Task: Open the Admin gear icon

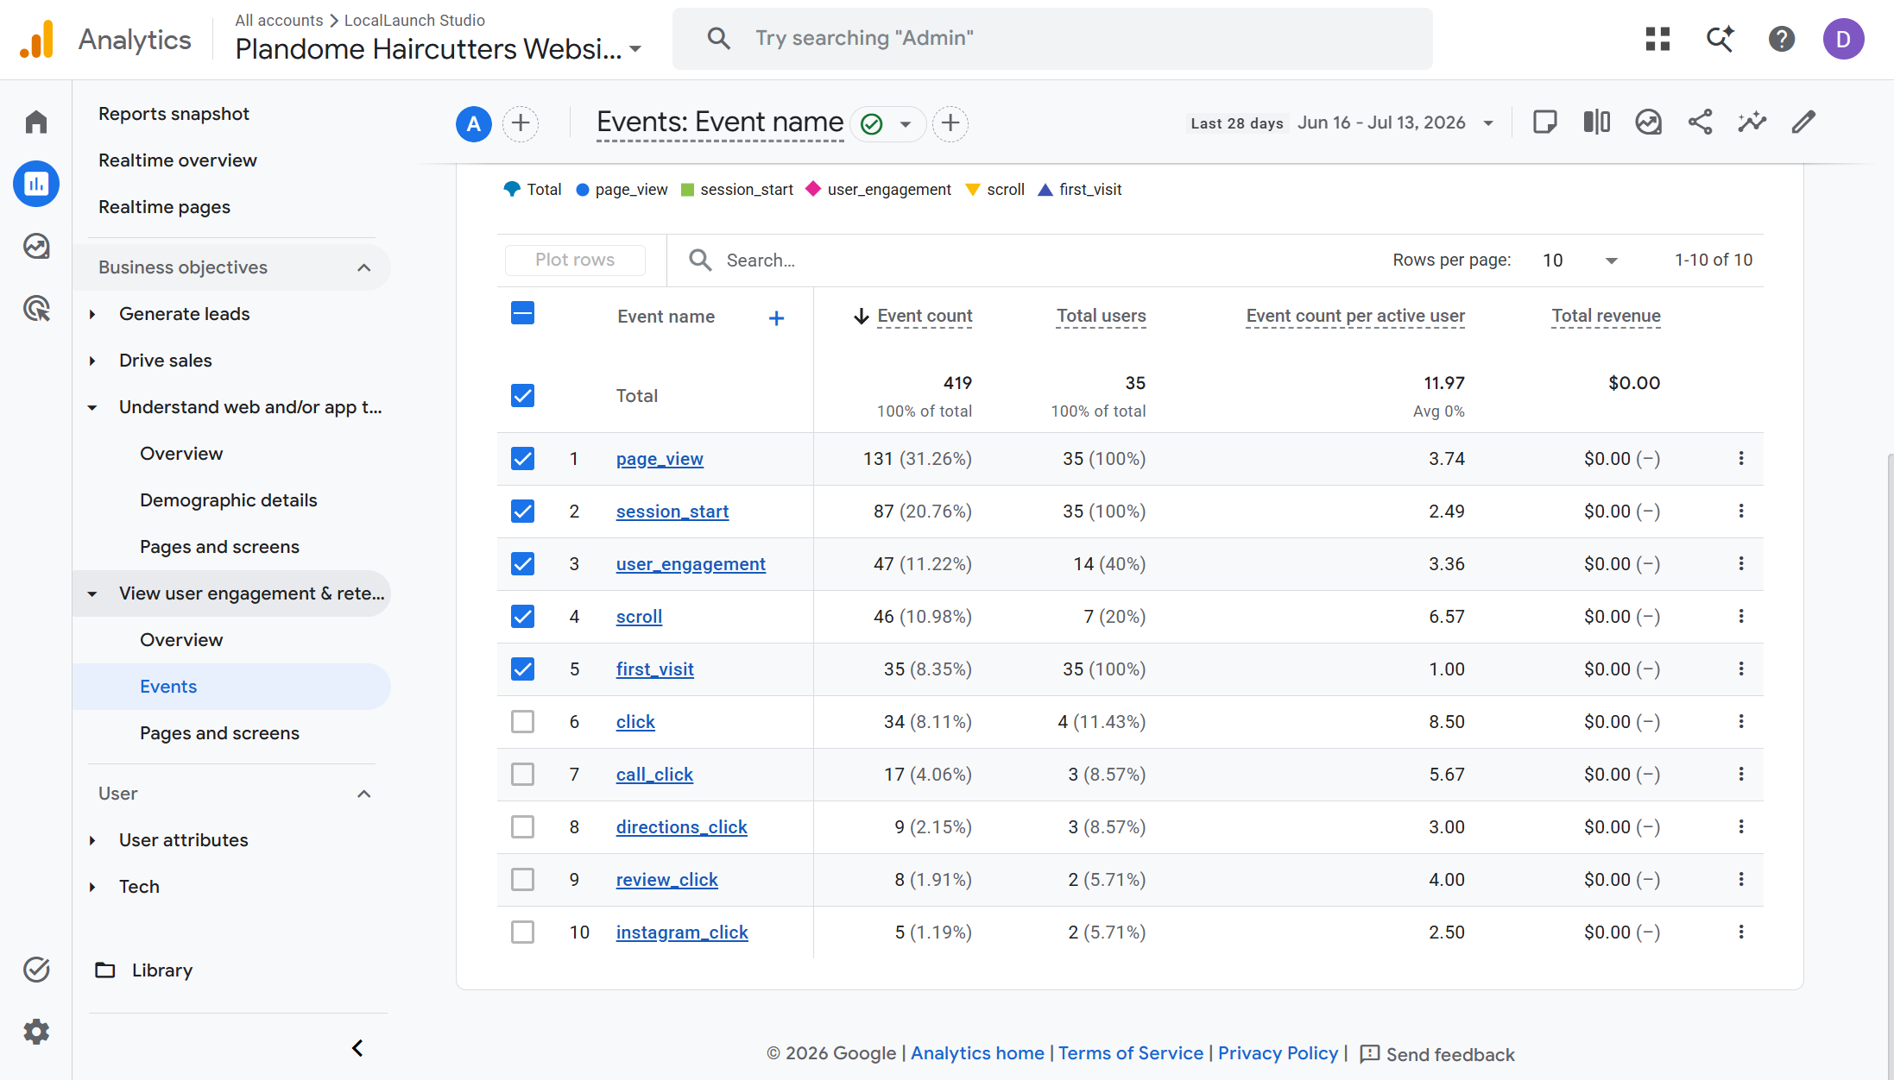Action: 36,1032
